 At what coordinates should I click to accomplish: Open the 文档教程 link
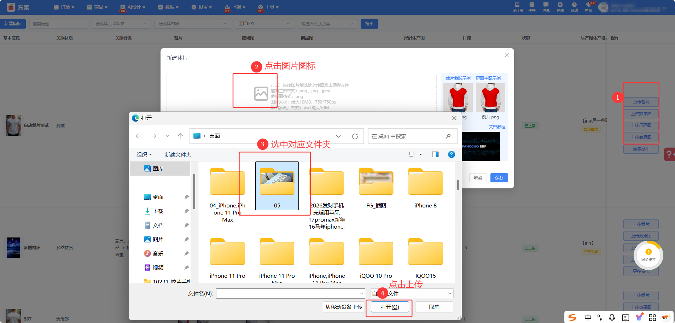[497, 127]
